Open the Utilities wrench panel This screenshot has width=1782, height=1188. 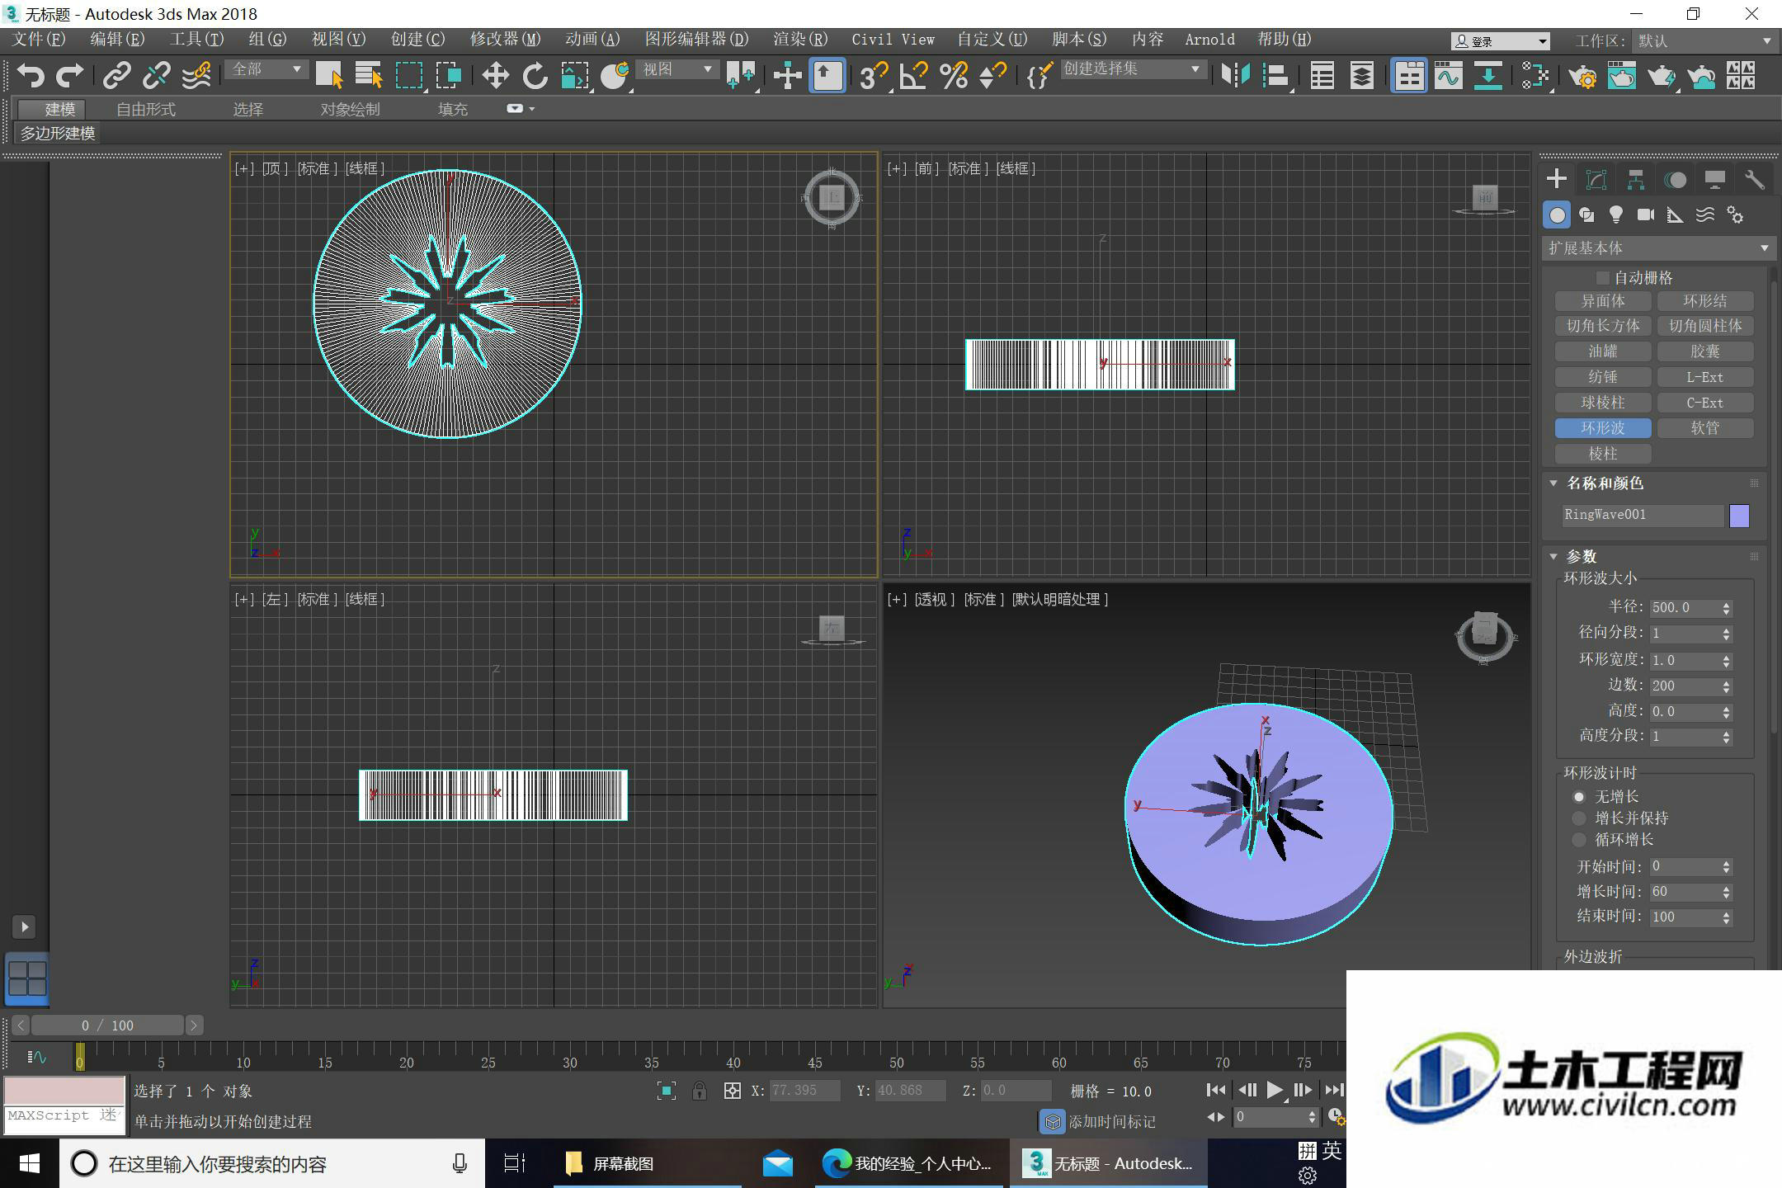point(1754,179)
